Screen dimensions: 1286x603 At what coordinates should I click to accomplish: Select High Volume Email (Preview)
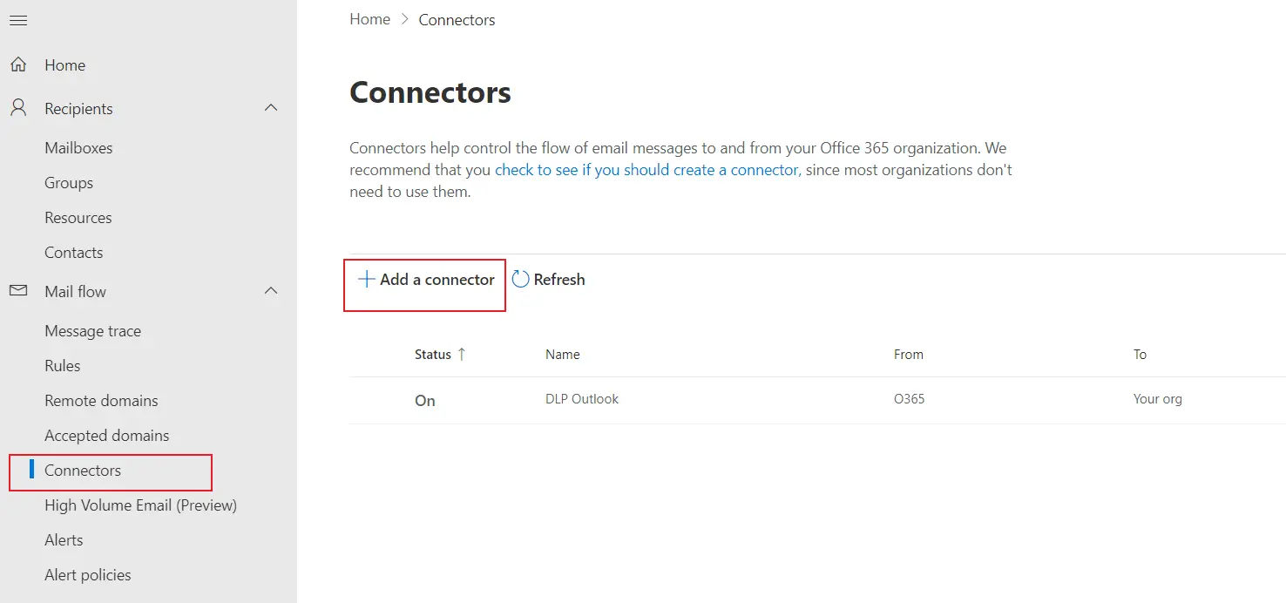click(140, 505)
